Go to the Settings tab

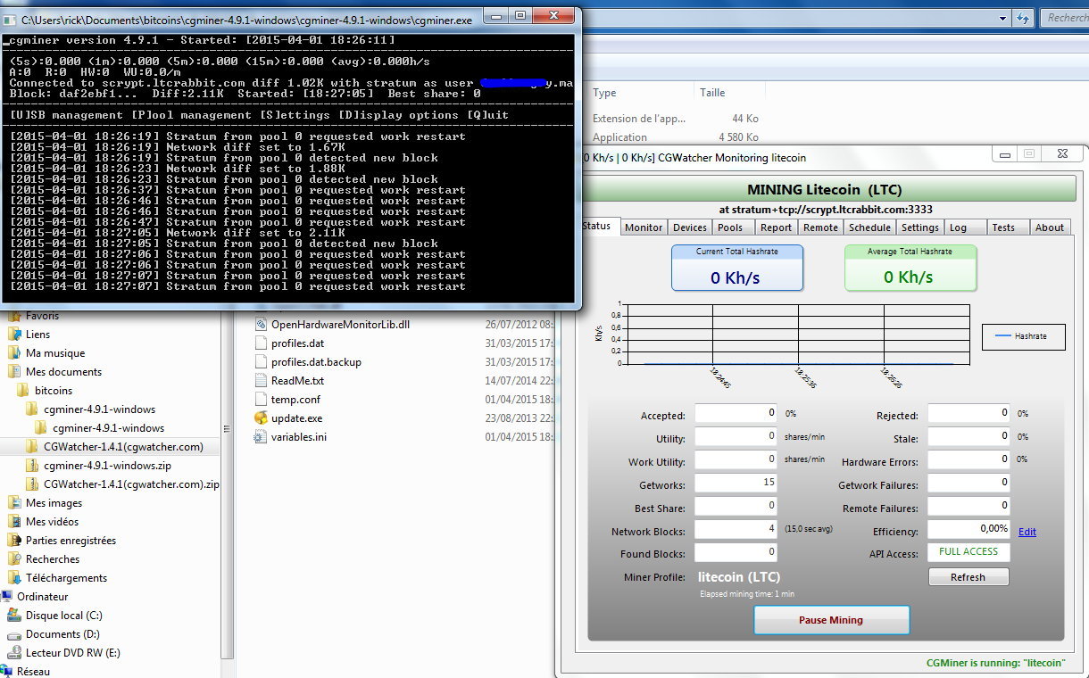[919, 227]
